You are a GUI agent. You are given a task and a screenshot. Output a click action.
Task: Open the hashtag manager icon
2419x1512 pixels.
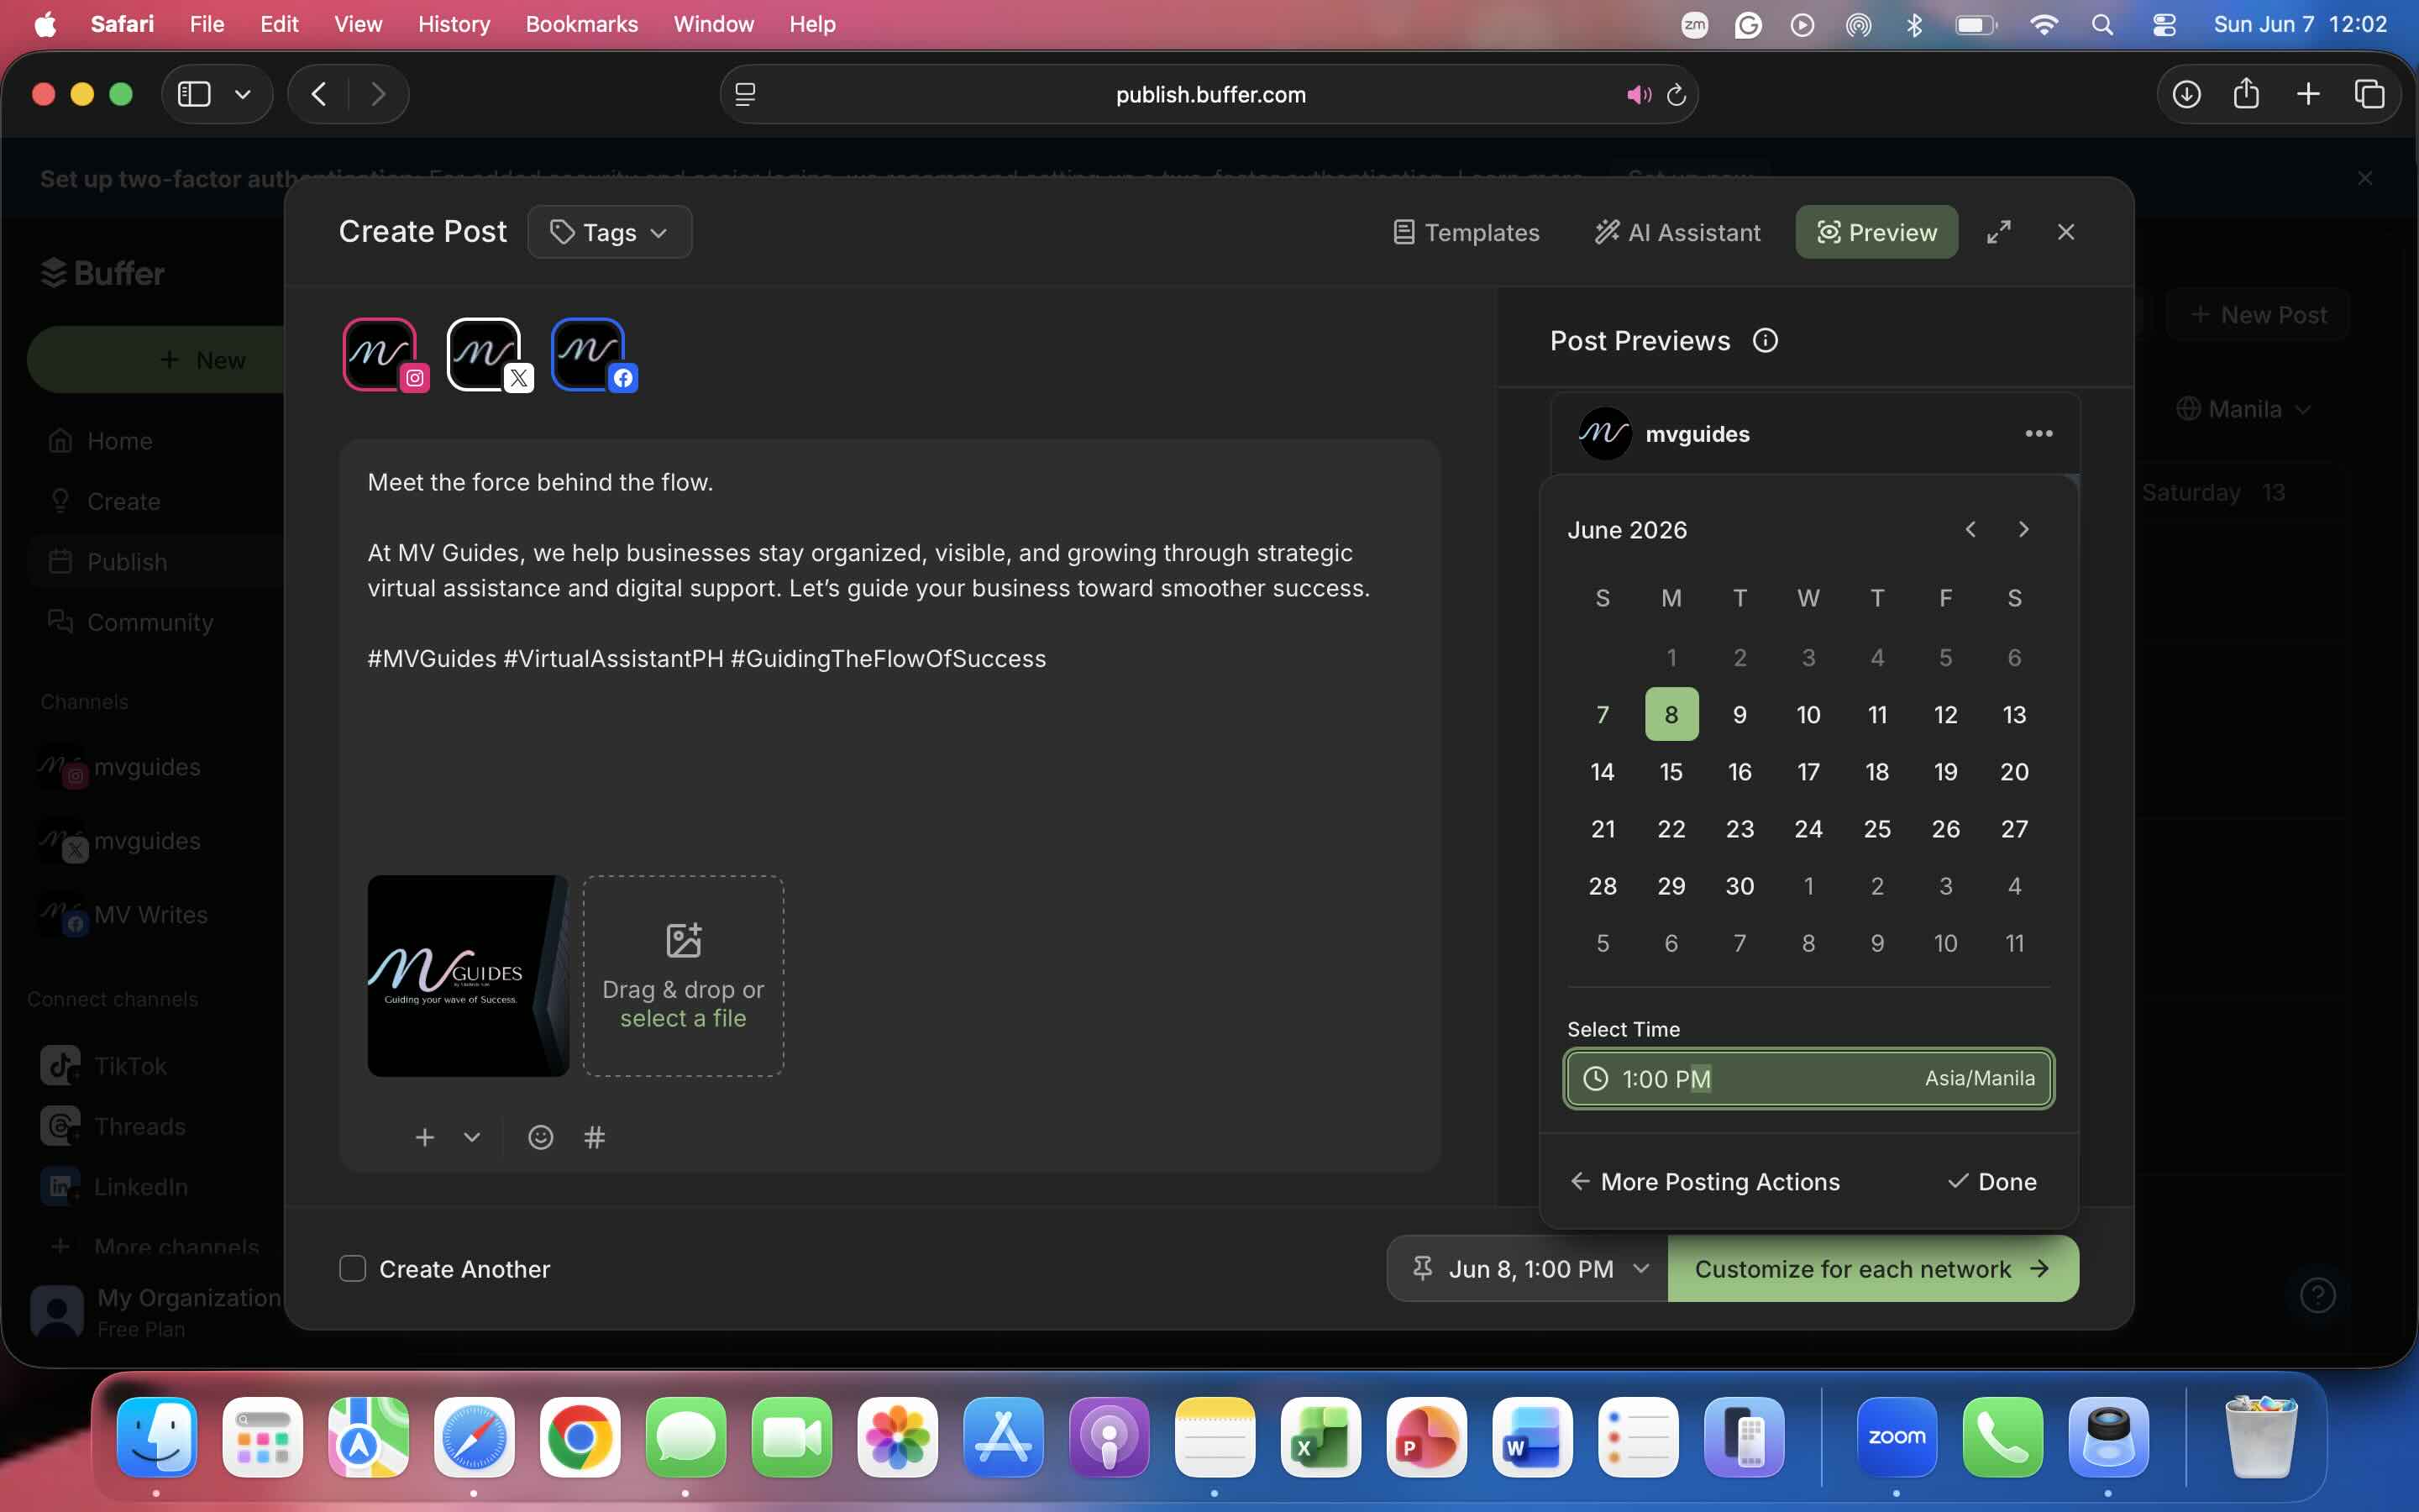pos(595,1137)
